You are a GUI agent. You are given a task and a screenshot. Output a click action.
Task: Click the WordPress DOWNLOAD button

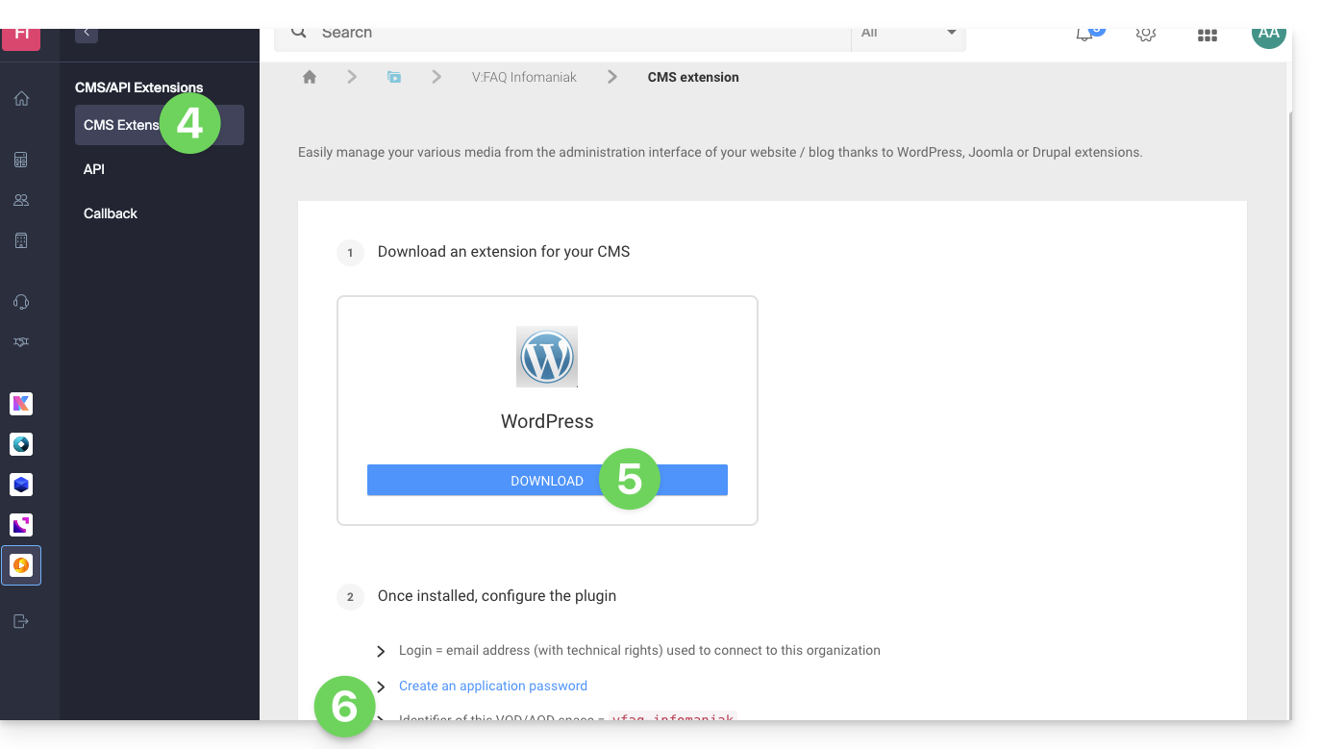(547, 481)
